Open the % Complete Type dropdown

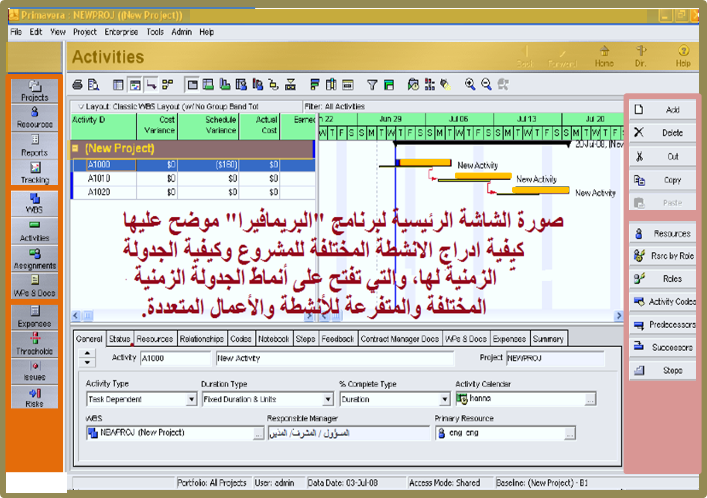[x=445, y=400]
